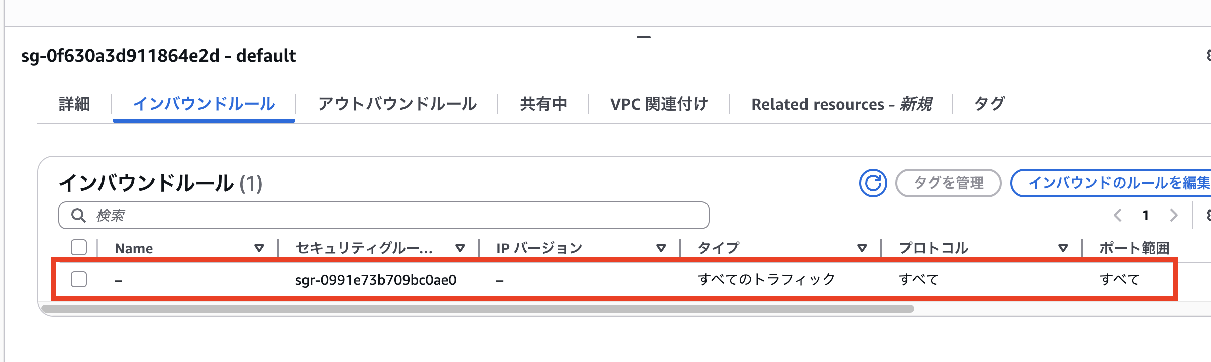
Task: Open the sgr-0991e73b709bc0ae0 security group rule link
Action: pyautogui.click(x=376, y=280)
